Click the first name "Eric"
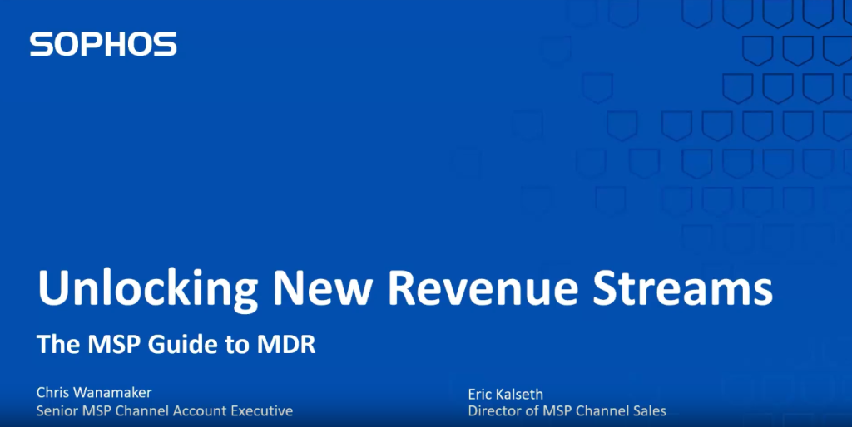Viewport: 852px width, 427px height. (482, 394)
